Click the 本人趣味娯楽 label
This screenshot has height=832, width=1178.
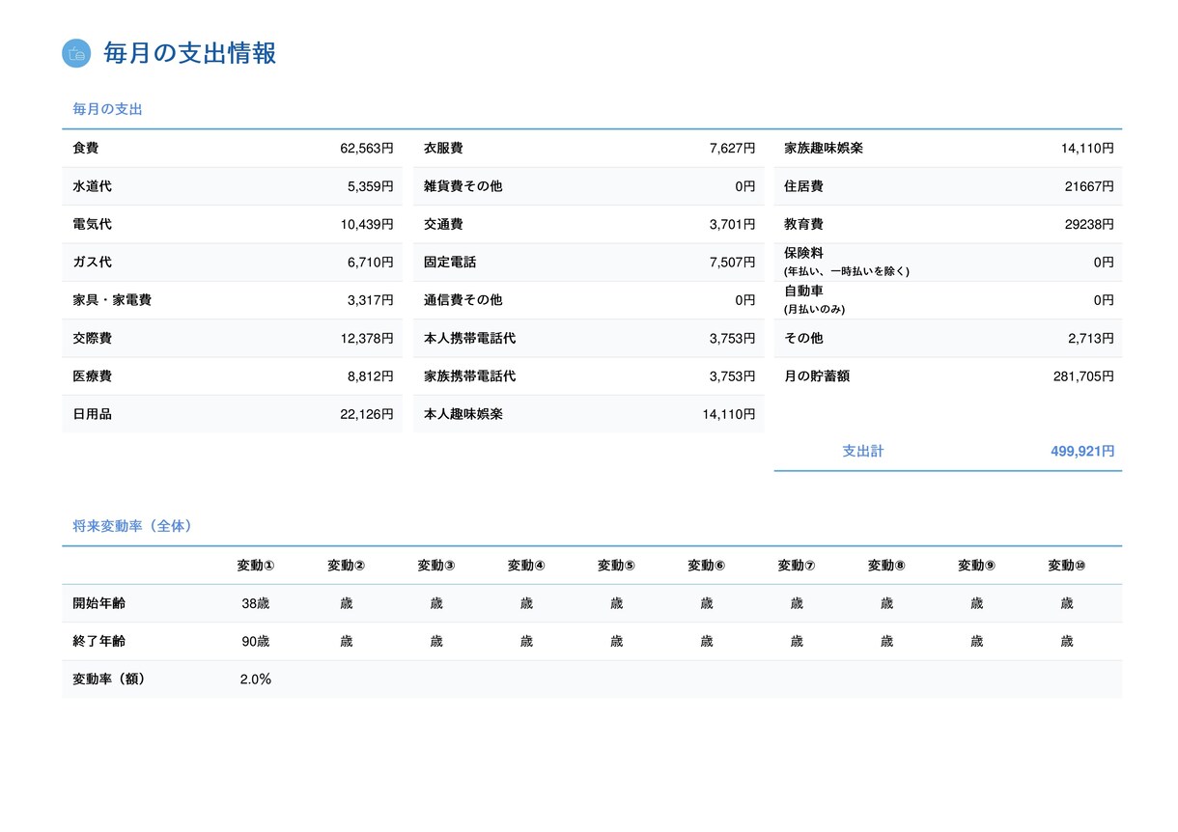[x=463, y=414]
